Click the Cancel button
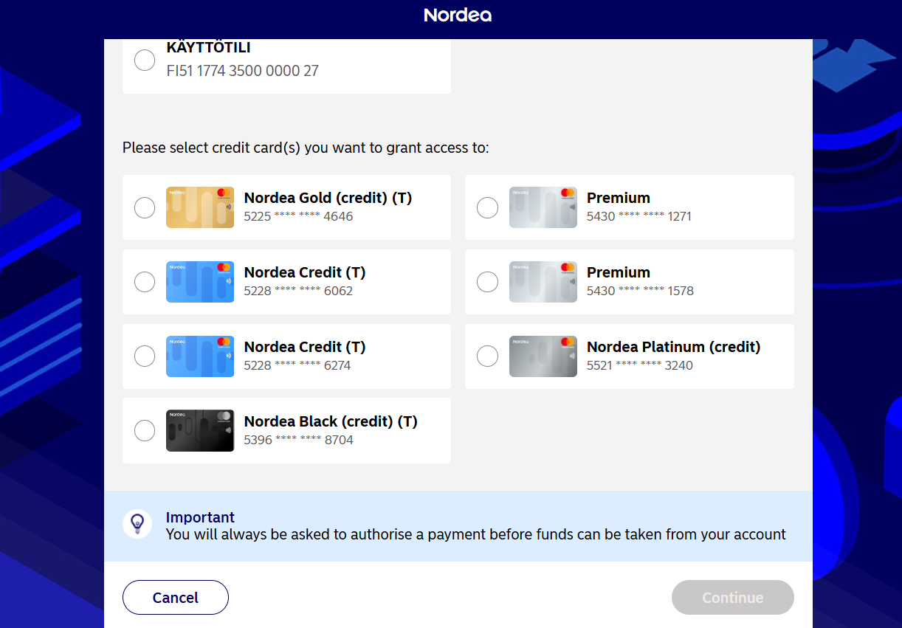 tap(176, 598)
